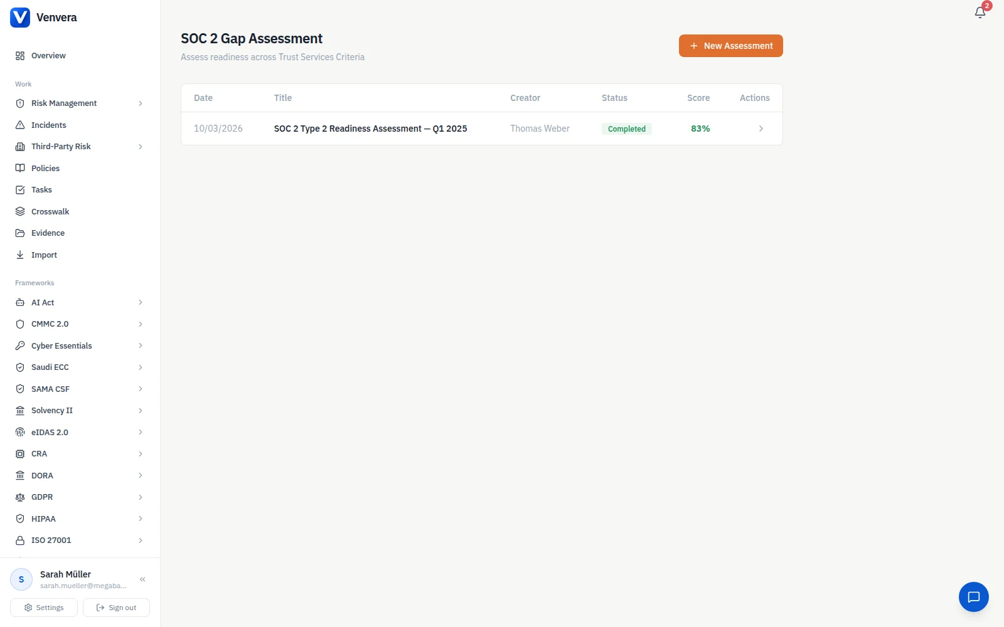This screenshot has height=627, width=1004.
Task: Expand the eIDAS 2.0 chevron
Action: (x=141, y=433)
